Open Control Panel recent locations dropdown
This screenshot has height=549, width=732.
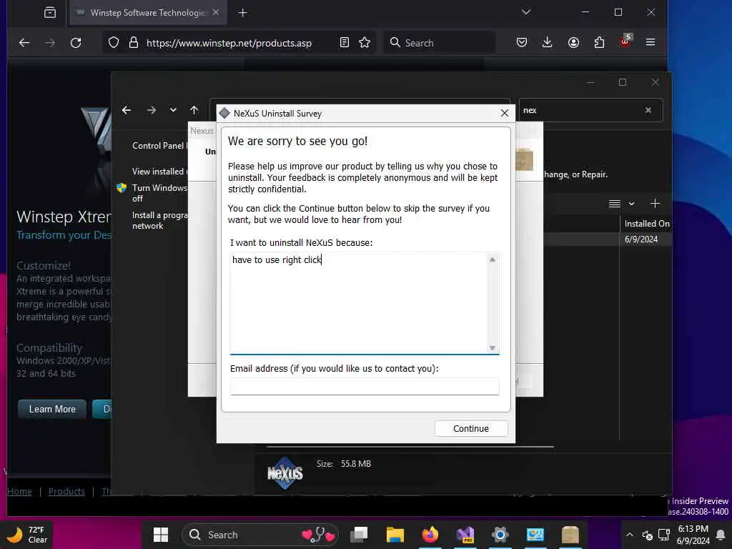173,110
